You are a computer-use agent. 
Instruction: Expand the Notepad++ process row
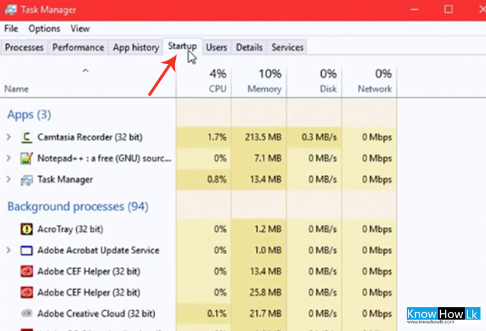point(9,158)
